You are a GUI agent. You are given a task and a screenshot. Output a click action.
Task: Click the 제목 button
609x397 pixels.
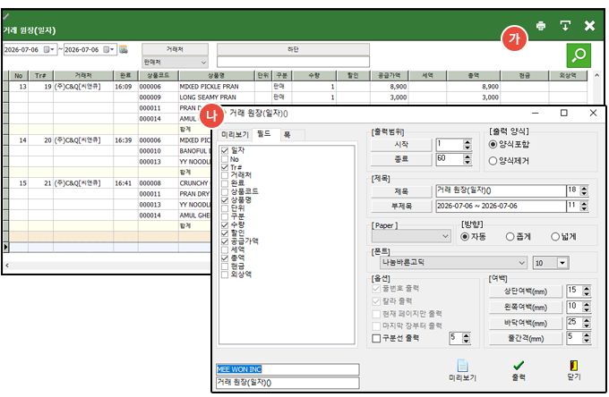[401, 191]
